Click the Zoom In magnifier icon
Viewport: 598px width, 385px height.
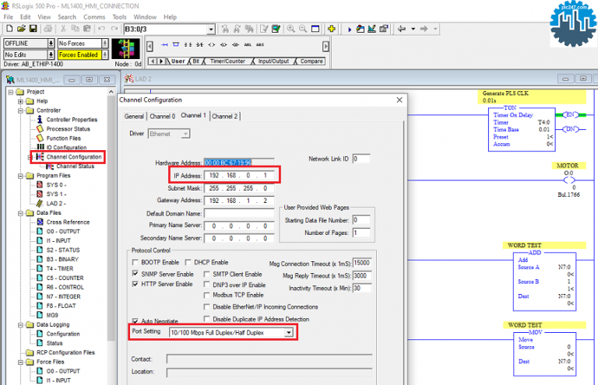(291, 29)
